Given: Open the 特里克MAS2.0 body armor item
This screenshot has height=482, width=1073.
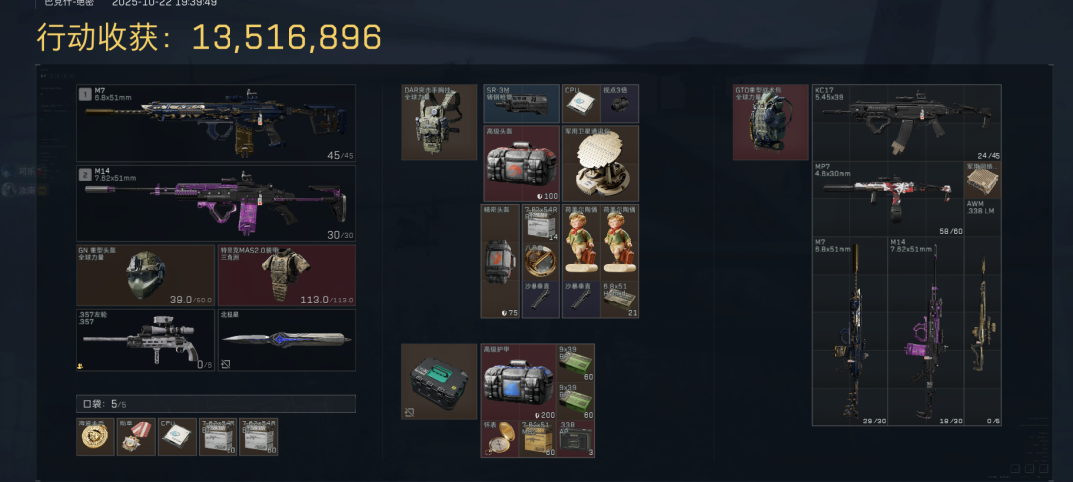Looking at the screenshot, I should [x=286, y=276].
